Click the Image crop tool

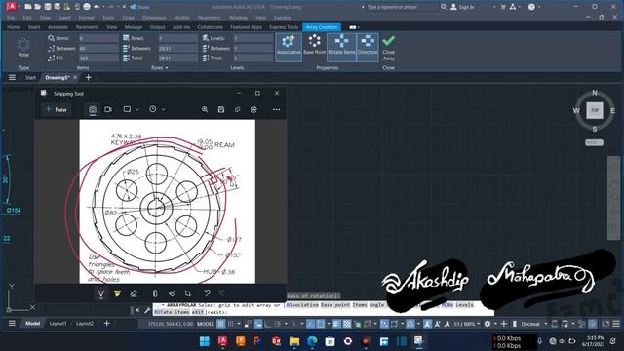pos(188,293)
